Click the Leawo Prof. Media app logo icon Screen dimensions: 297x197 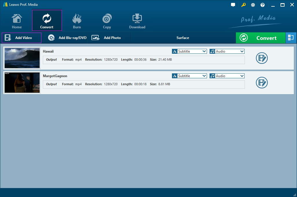(x=5, y=5)
